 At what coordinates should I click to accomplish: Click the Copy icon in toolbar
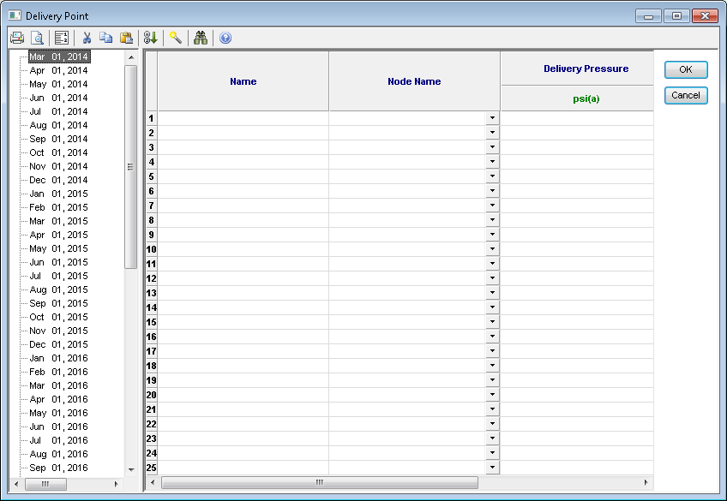coord(106,38)
